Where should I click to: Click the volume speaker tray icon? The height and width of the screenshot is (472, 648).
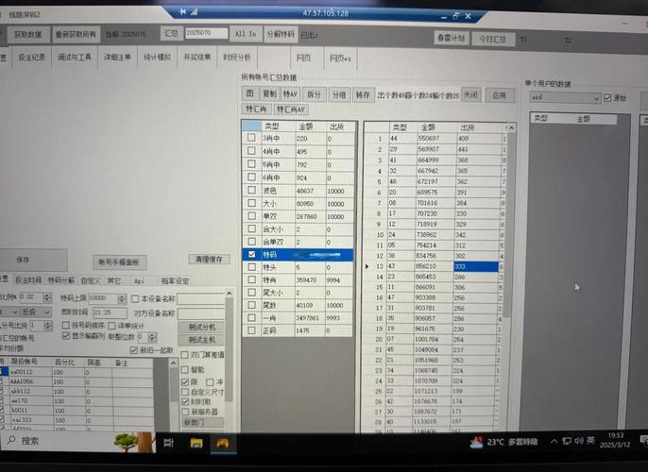[x=578, y=441]
